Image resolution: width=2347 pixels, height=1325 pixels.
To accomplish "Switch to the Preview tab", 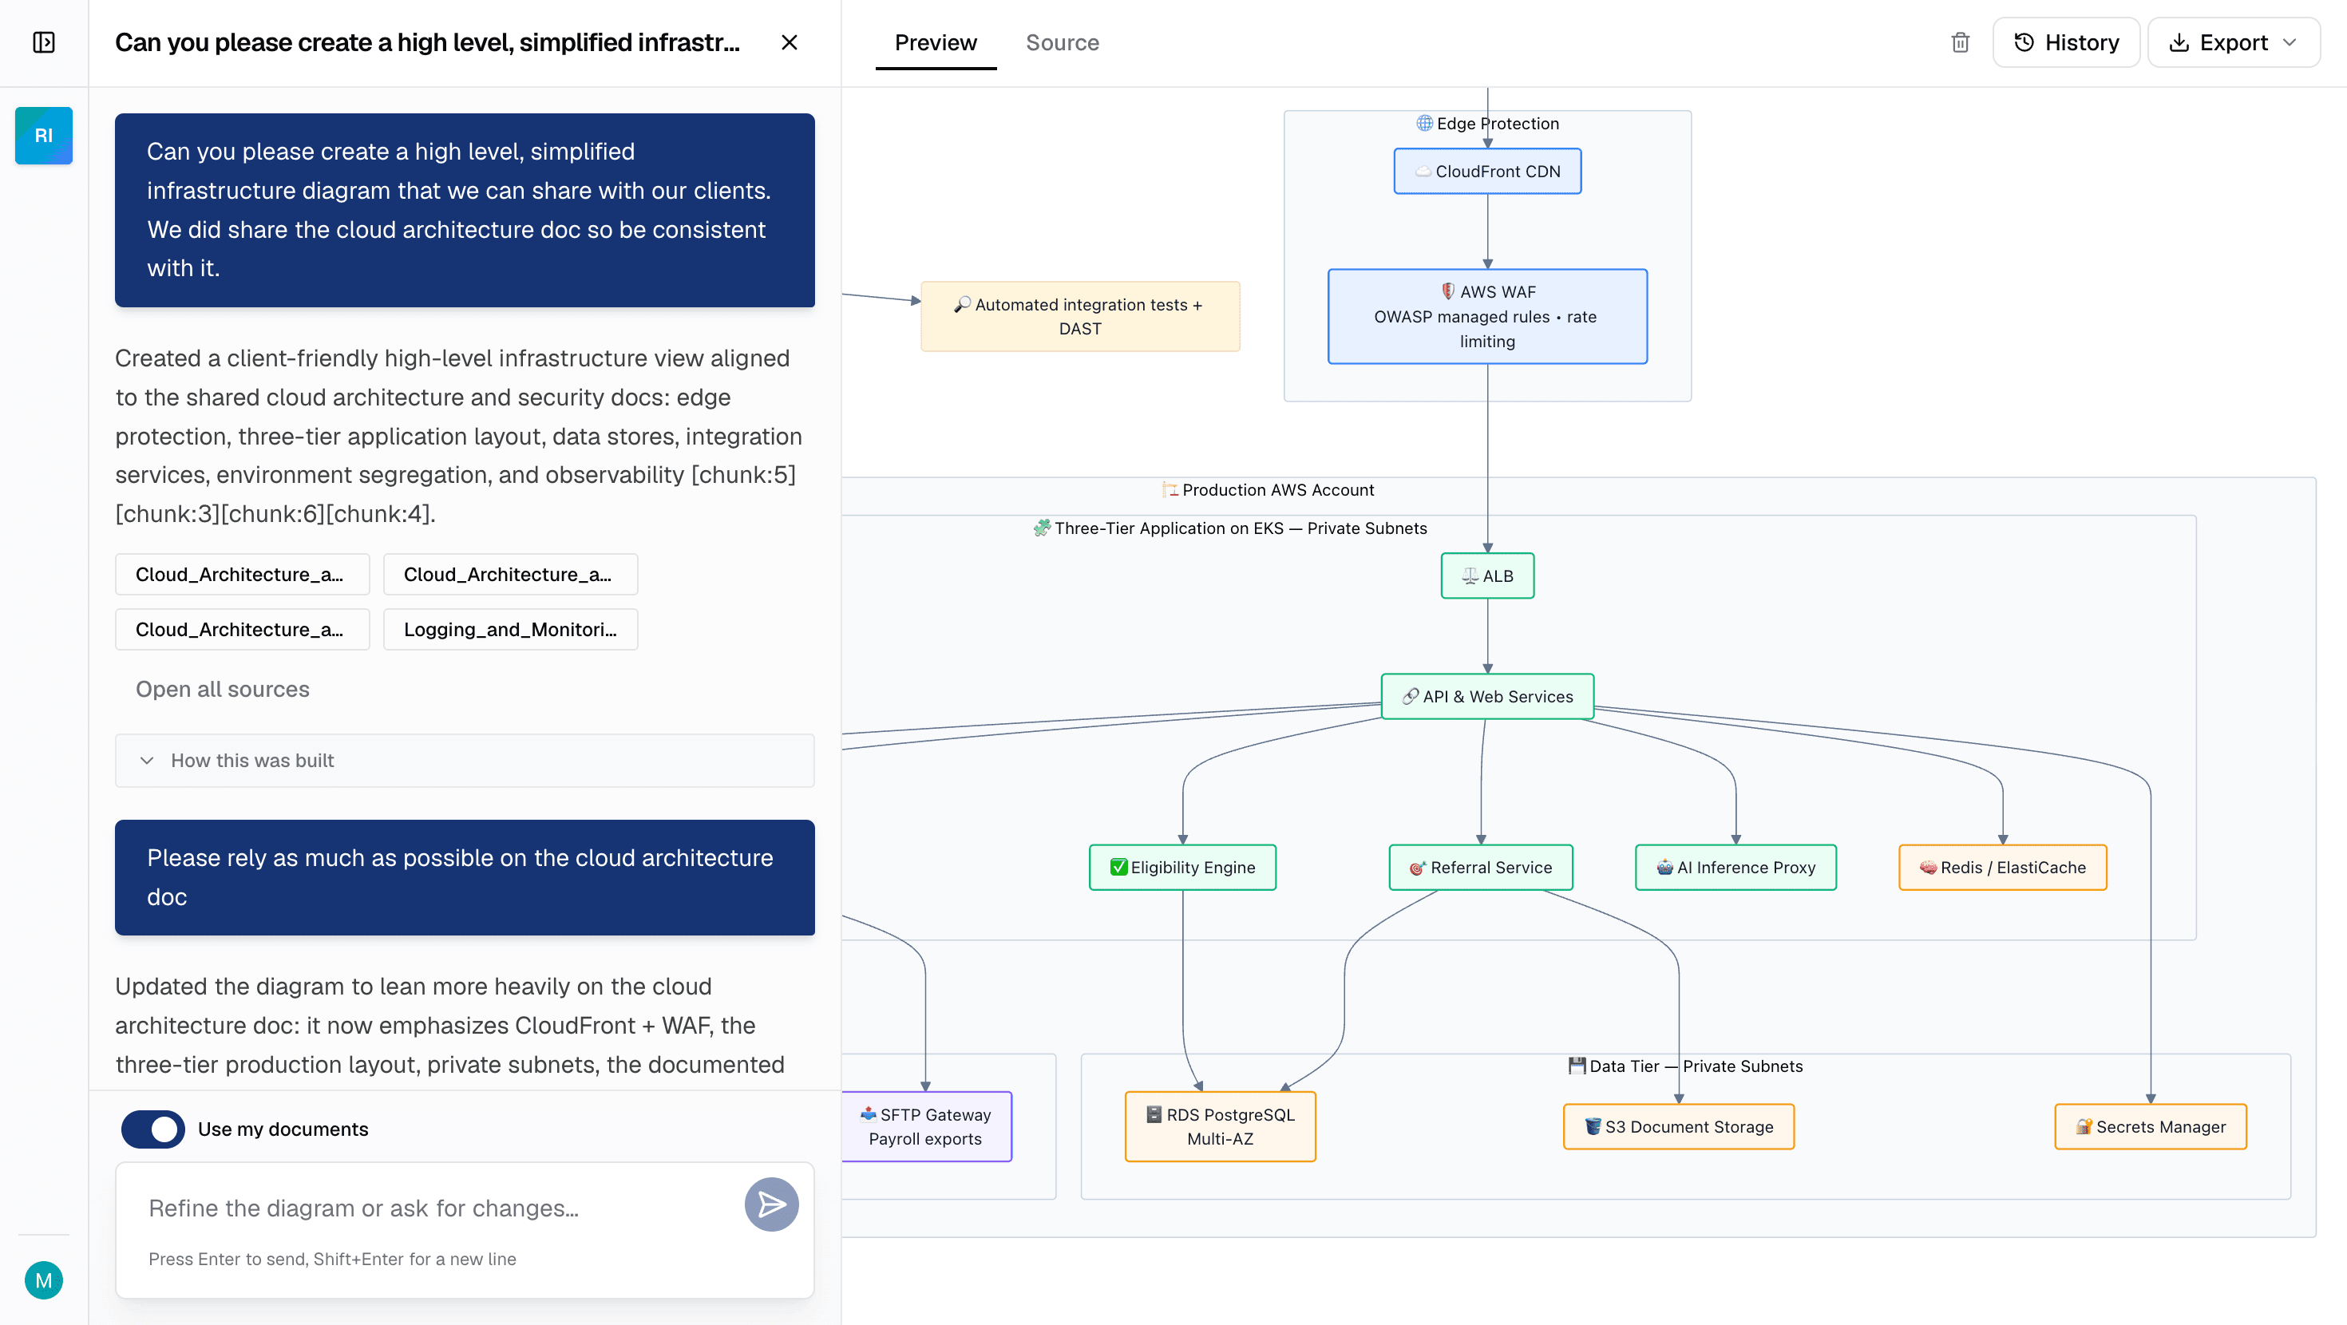I will pos(936,43).
